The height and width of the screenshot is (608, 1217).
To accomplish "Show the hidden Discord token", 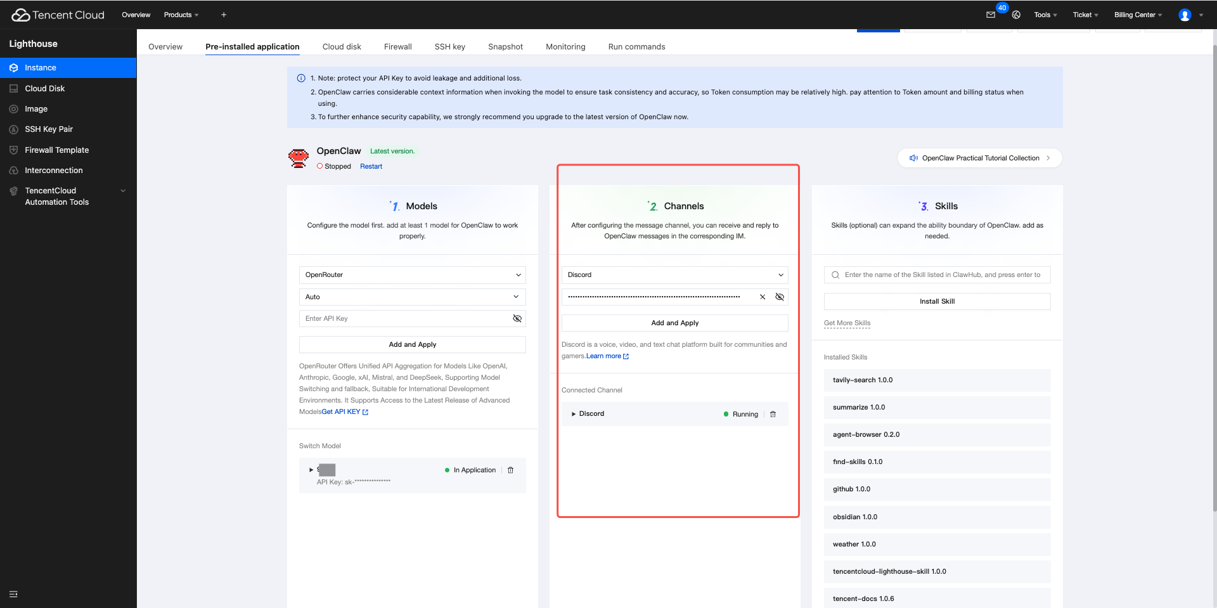I will point(780,297).
